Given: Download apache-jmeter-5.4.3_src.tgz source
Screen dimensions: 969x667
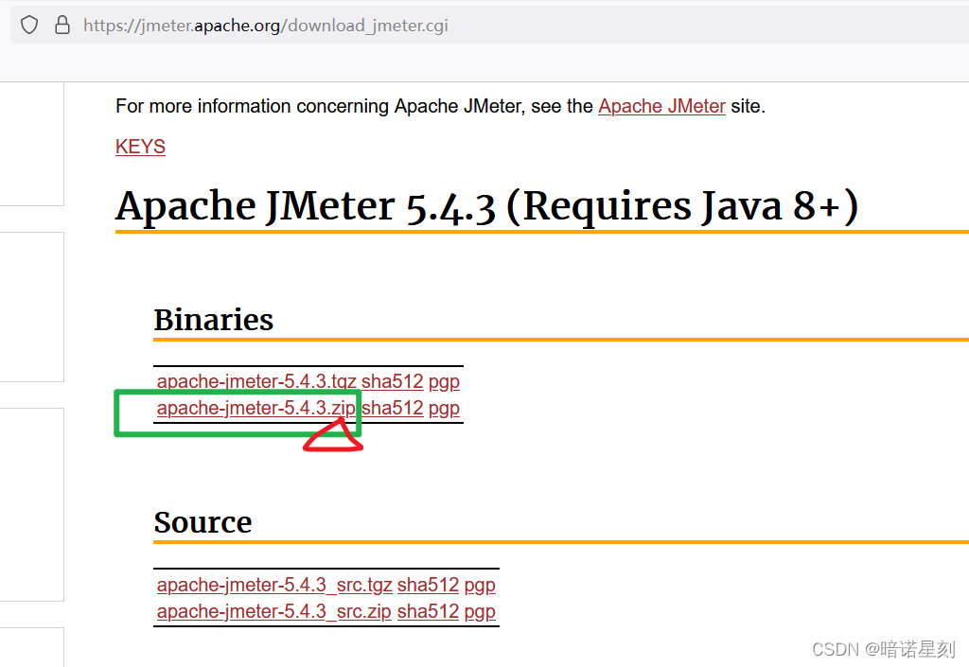Looking at the screenshot, I should [x=274, y=585].
